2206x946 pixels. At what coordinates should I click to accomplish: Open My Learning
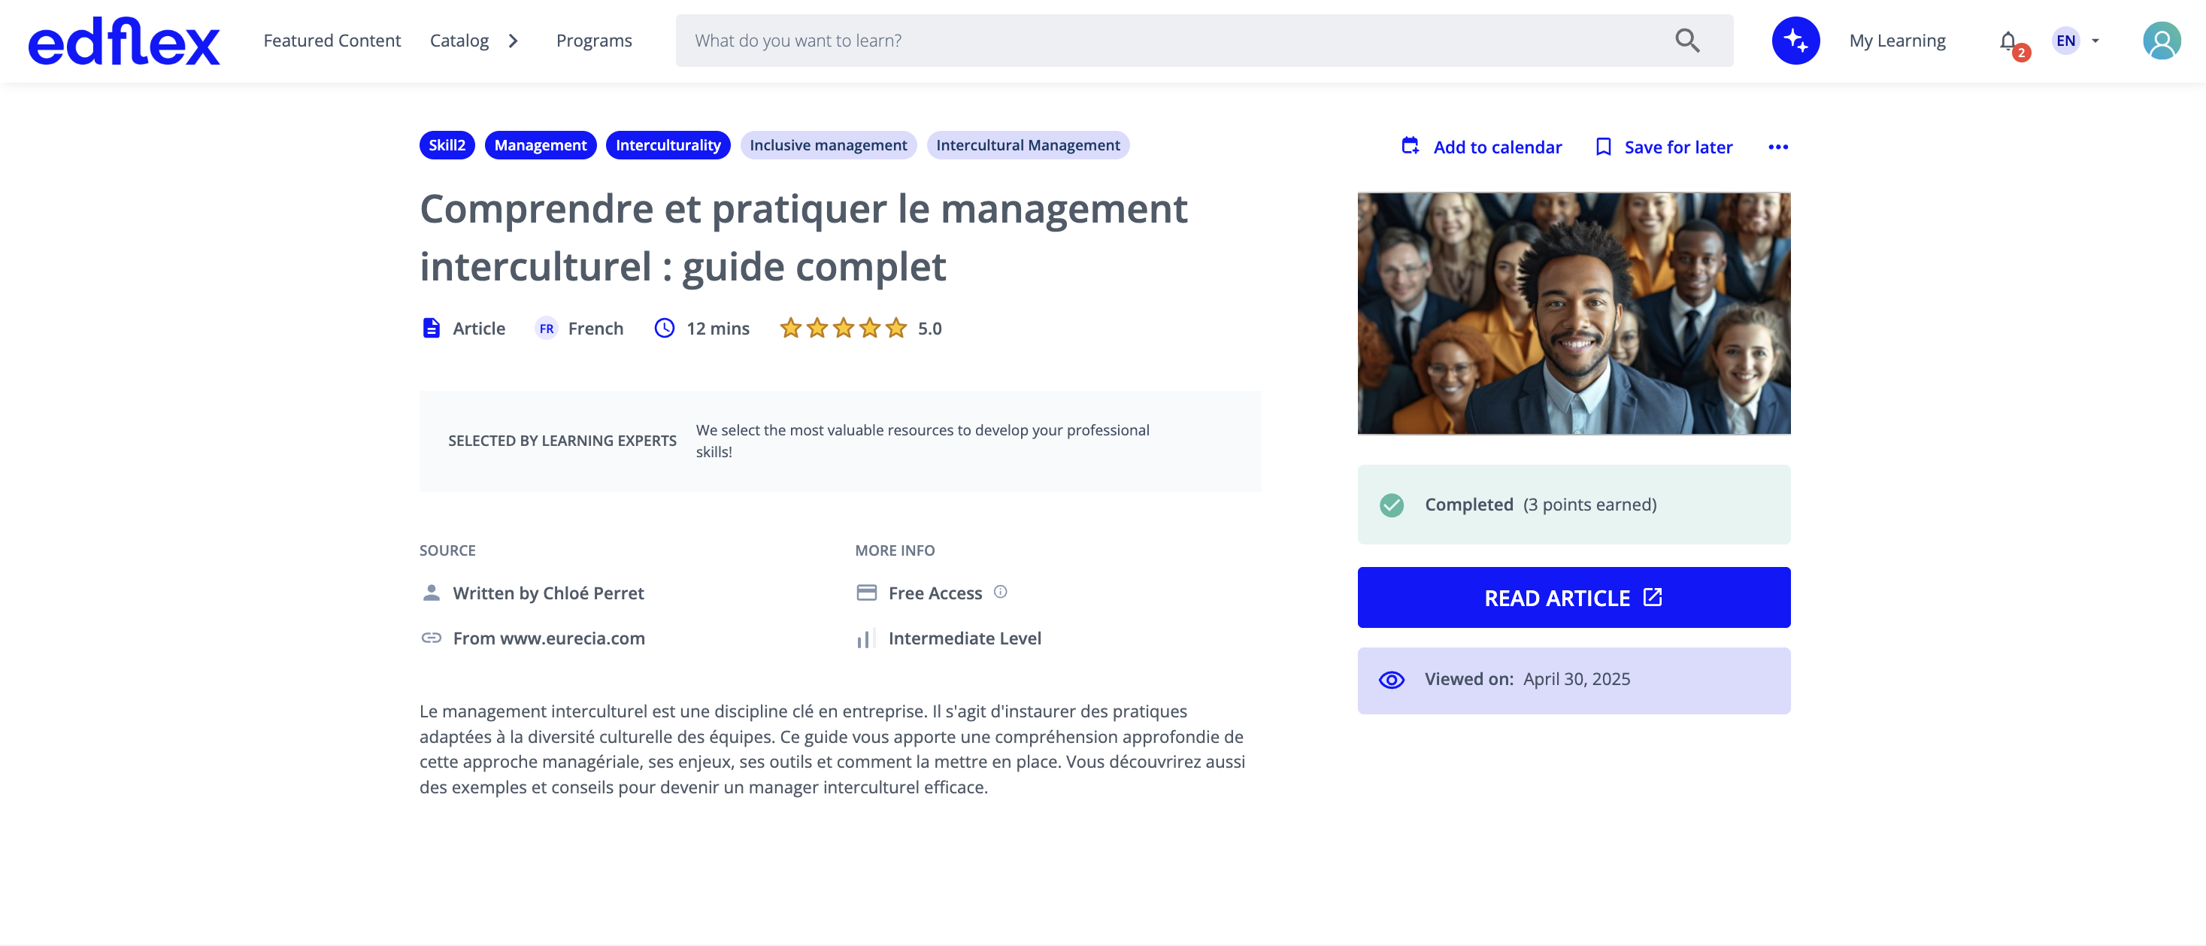(x=1897, y=41)
